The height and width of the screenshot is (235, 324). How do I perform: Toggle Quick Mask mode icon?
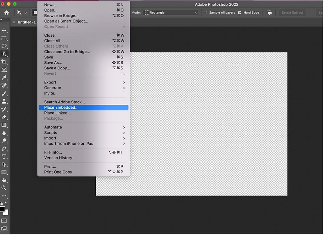pyautogui.click(x=4, y=221)
